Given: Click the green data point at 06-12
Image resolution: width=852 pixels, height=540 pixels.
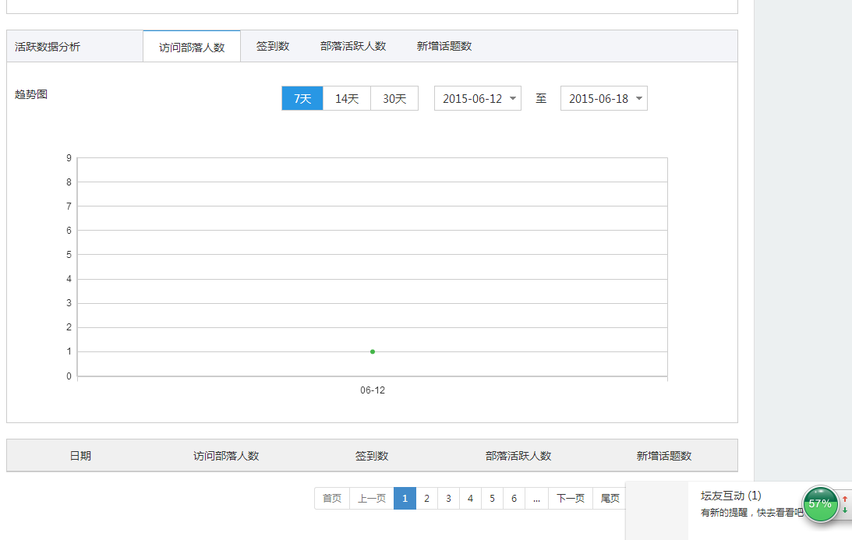Looking at the screenshot, I should point(372,351).
